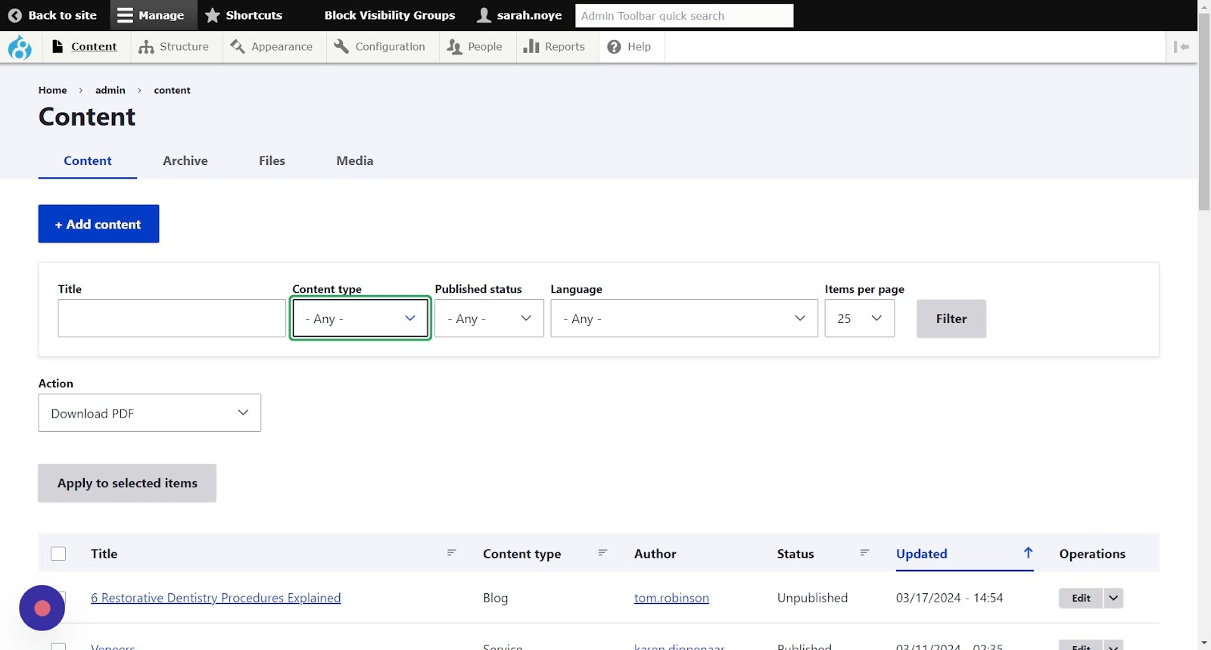Click the Filter button
Screen dimensions: 1211x650
(x=951, y=319)
